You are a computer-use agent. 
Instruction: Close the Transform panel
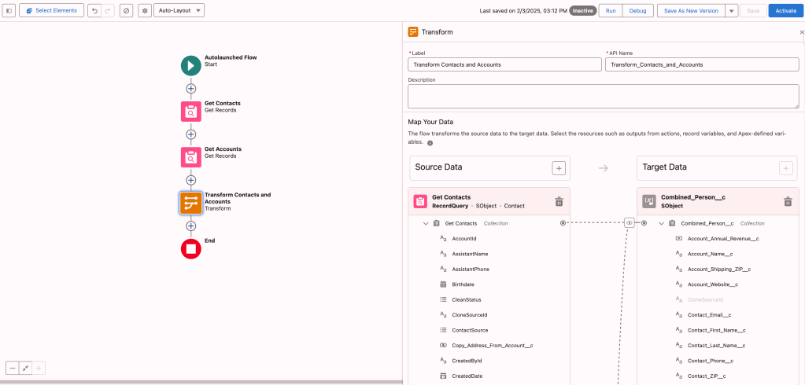pos(801,31)
